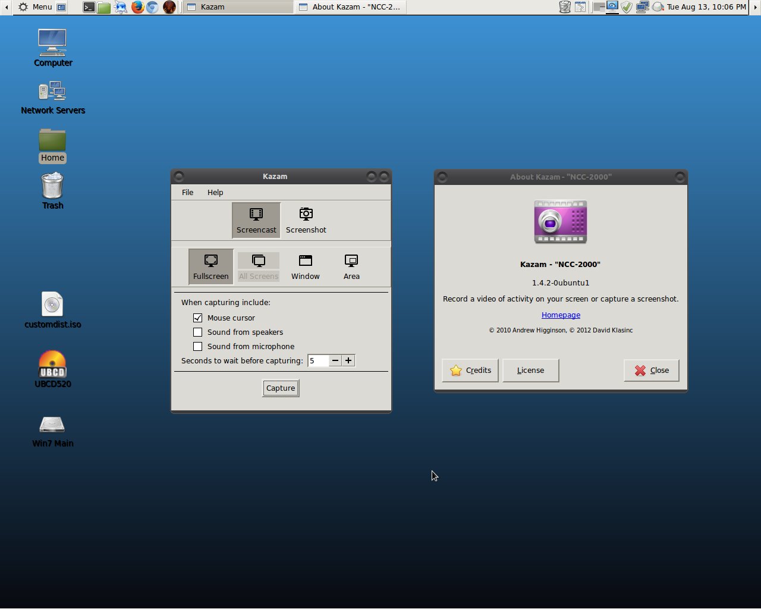Click the seconds delay input field

319,360
